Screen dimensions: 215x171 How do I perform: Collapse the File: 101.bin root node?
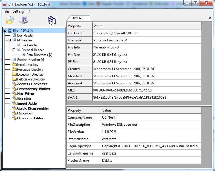[x=5, y=31]
